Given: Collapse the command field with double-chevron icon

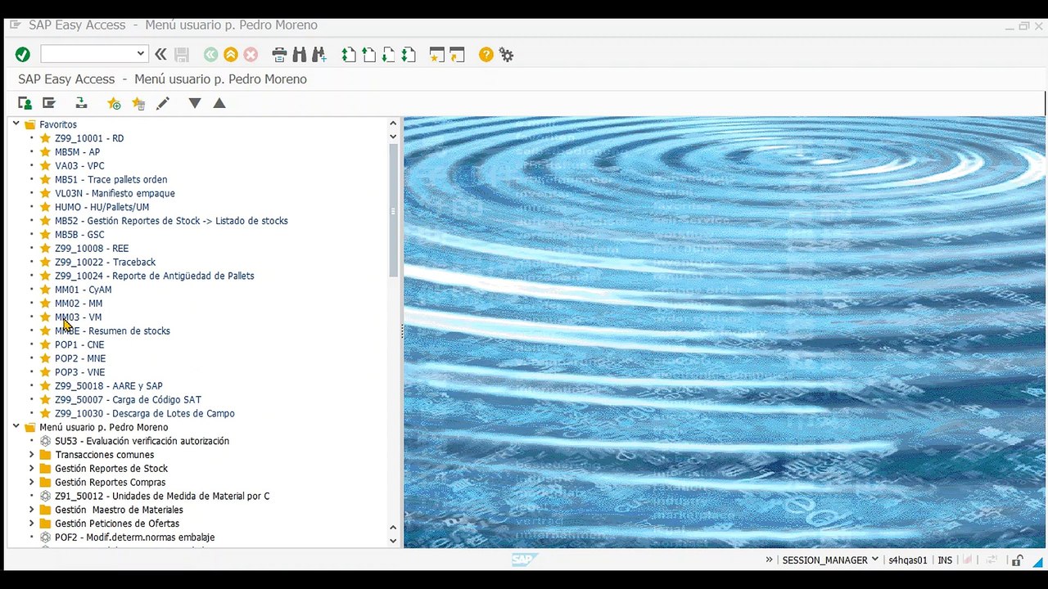Looking at the screenshot, I should point(160,55).
